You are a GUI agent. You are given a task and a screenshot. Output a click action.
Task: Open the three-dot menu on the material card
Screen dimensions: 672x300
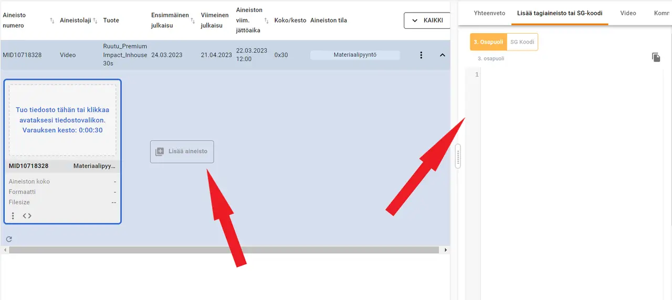(13, 216)
